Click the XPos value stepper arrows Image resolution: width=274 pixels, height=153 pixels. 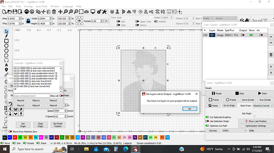(x=20, y=18)
